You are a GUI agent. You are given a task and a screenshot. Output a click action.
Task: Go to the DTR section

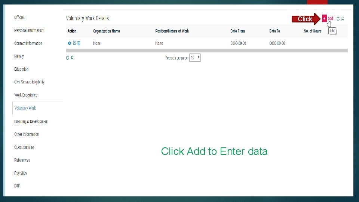pos(17,186)
